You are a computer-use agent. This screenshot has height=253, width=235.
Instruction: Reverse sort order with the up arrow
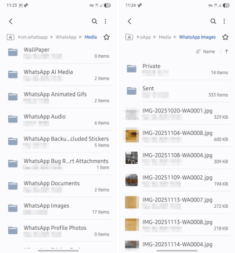click(226, 51)
